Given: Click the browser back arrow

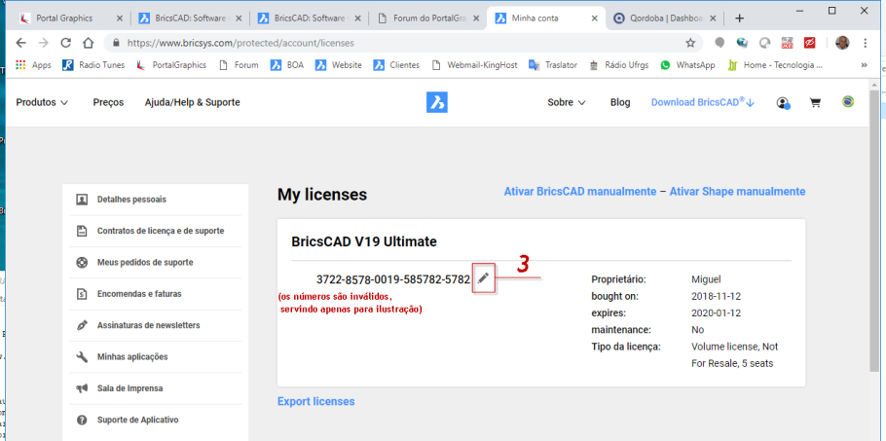Looking at the screenshot, I should (x=20, y=43).
